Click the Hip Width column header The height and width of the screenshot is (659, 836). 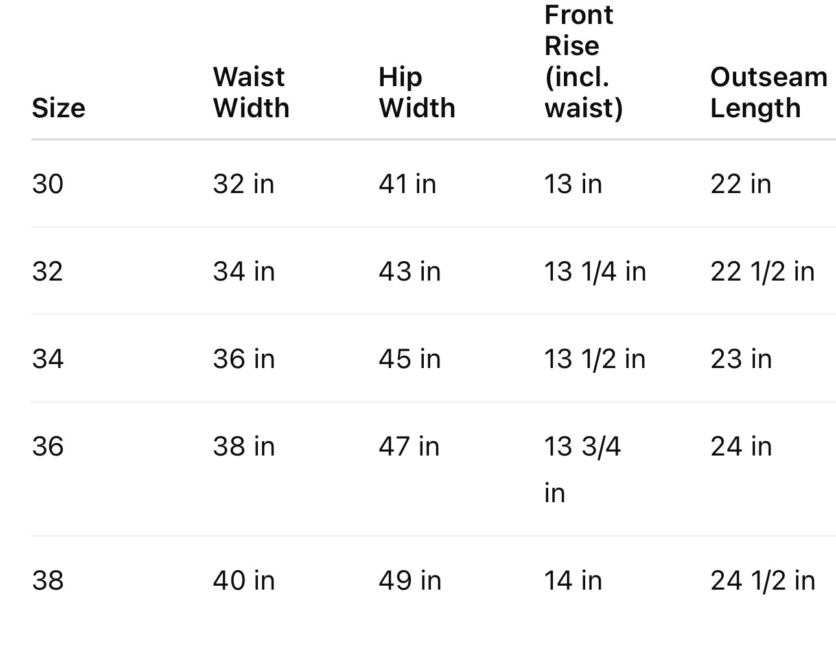coord(417,93)
